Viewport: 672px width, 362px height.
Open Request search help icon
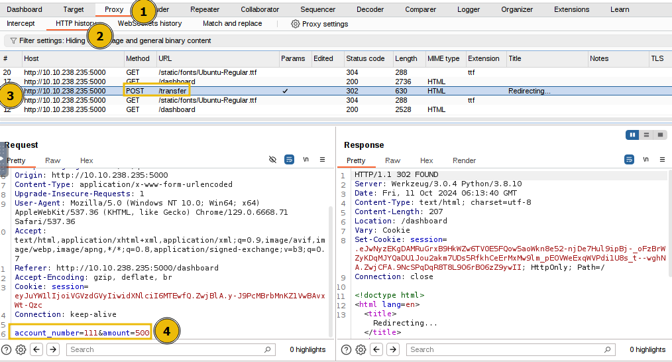(6, 349)
